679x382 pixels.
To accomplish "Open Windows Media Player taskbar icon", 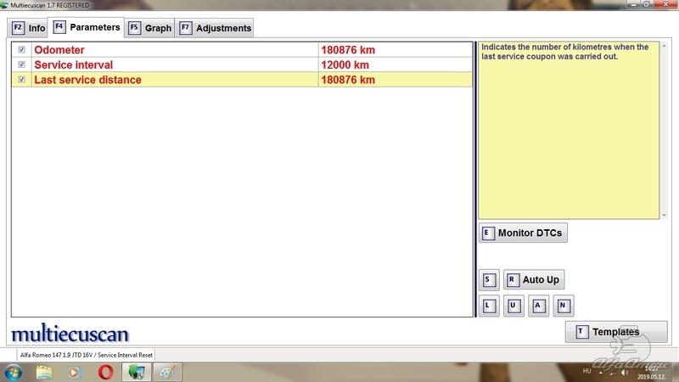I will [x=74, y=372].
